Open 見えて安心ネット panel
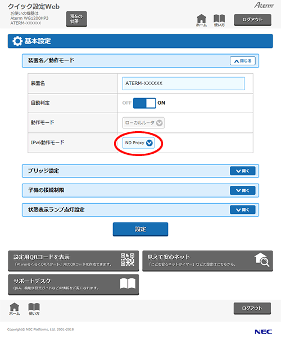Viewport: 281px width, 339px height. 207,261
